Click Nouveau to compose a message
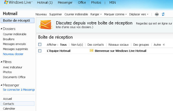The width and height of the screenshot is (173, 111). (x=41, y=14)
